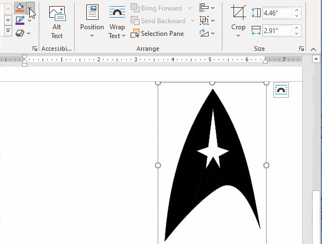
Task: Click the Graphics Fill paint bucket icon
Action: 20,8
